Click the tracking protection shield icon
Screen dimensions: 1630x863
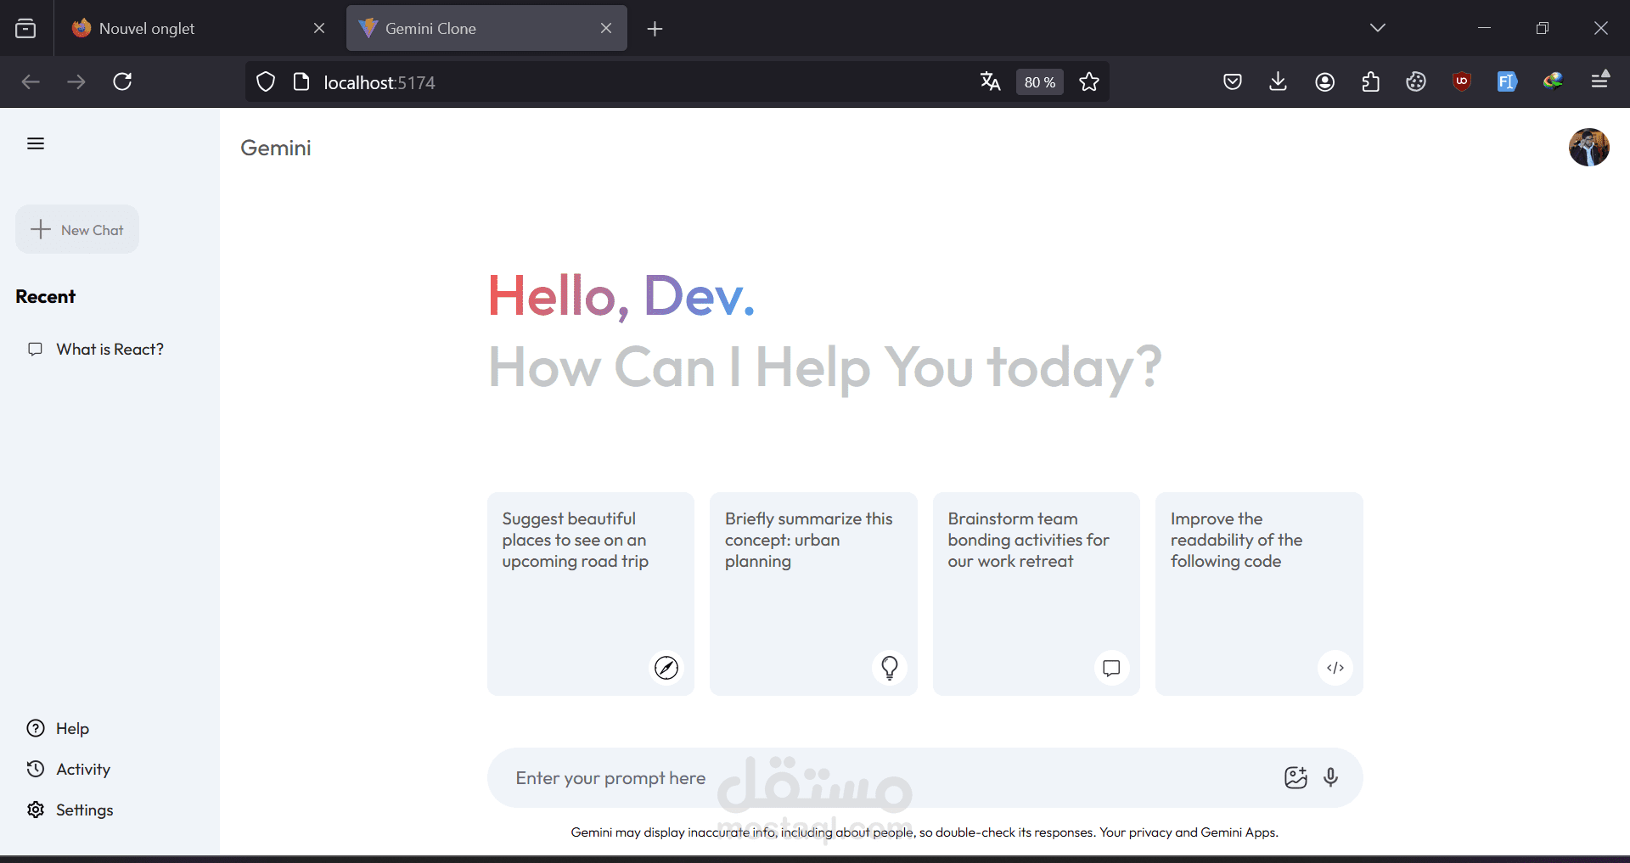[x=266, y=82]
